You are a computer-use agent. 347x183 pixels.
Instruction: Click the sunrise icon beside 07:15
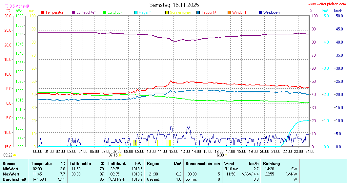(120, 155)
